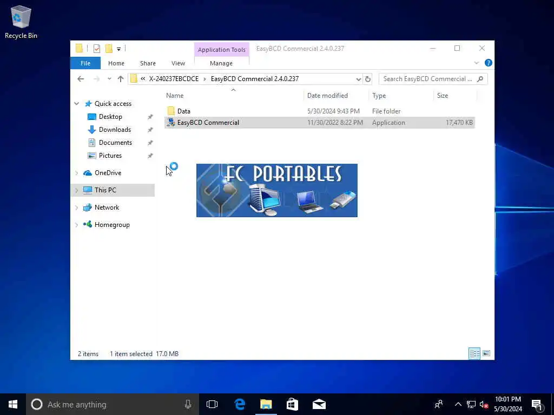Click the 17,470 KB size value

[x=459, y=123]
